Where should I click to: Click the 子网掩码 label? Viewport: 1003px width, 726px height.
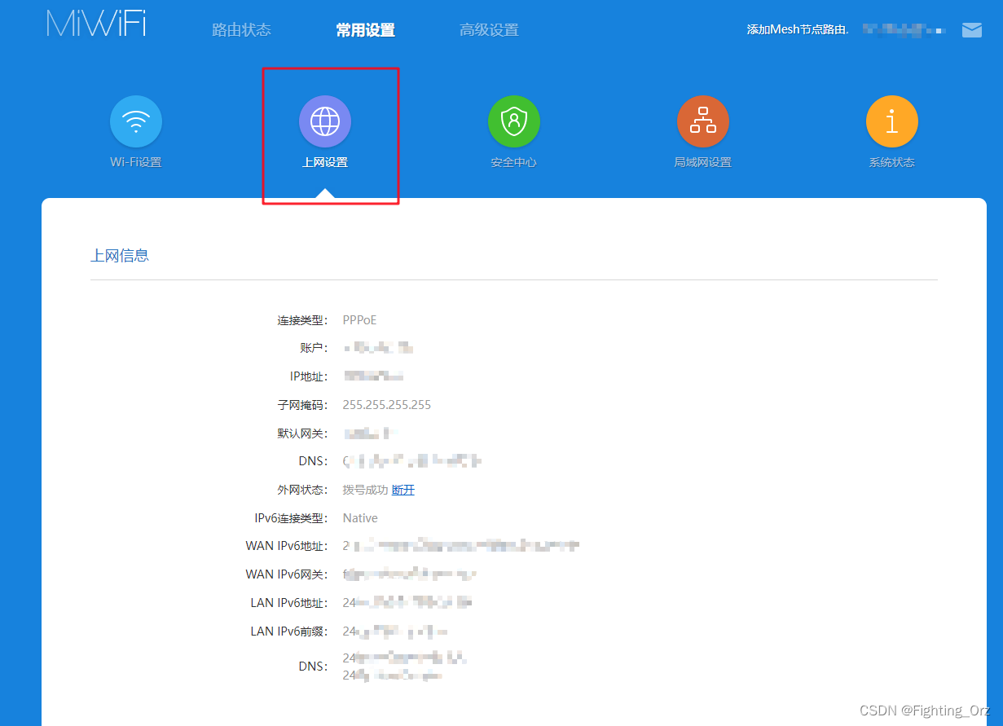[x=301, y=405]
